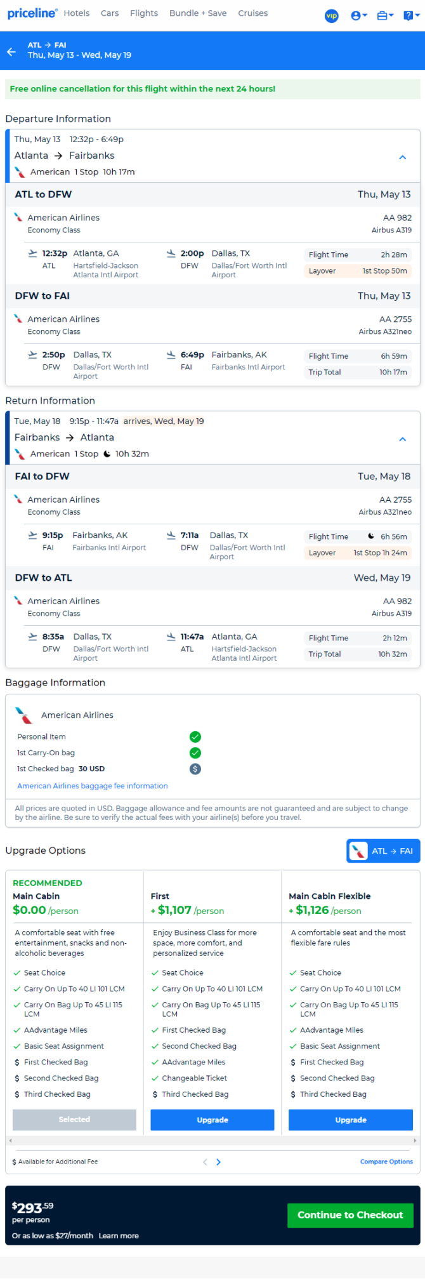425x1279 pixels.
Task: Open the Hotels menu item
Action: (x=77, y=13)
